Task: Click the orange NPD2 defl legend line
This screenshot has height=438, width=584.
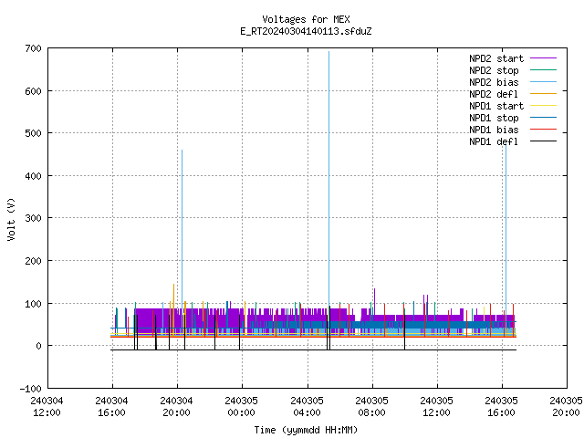Action: tap(544, 94)
